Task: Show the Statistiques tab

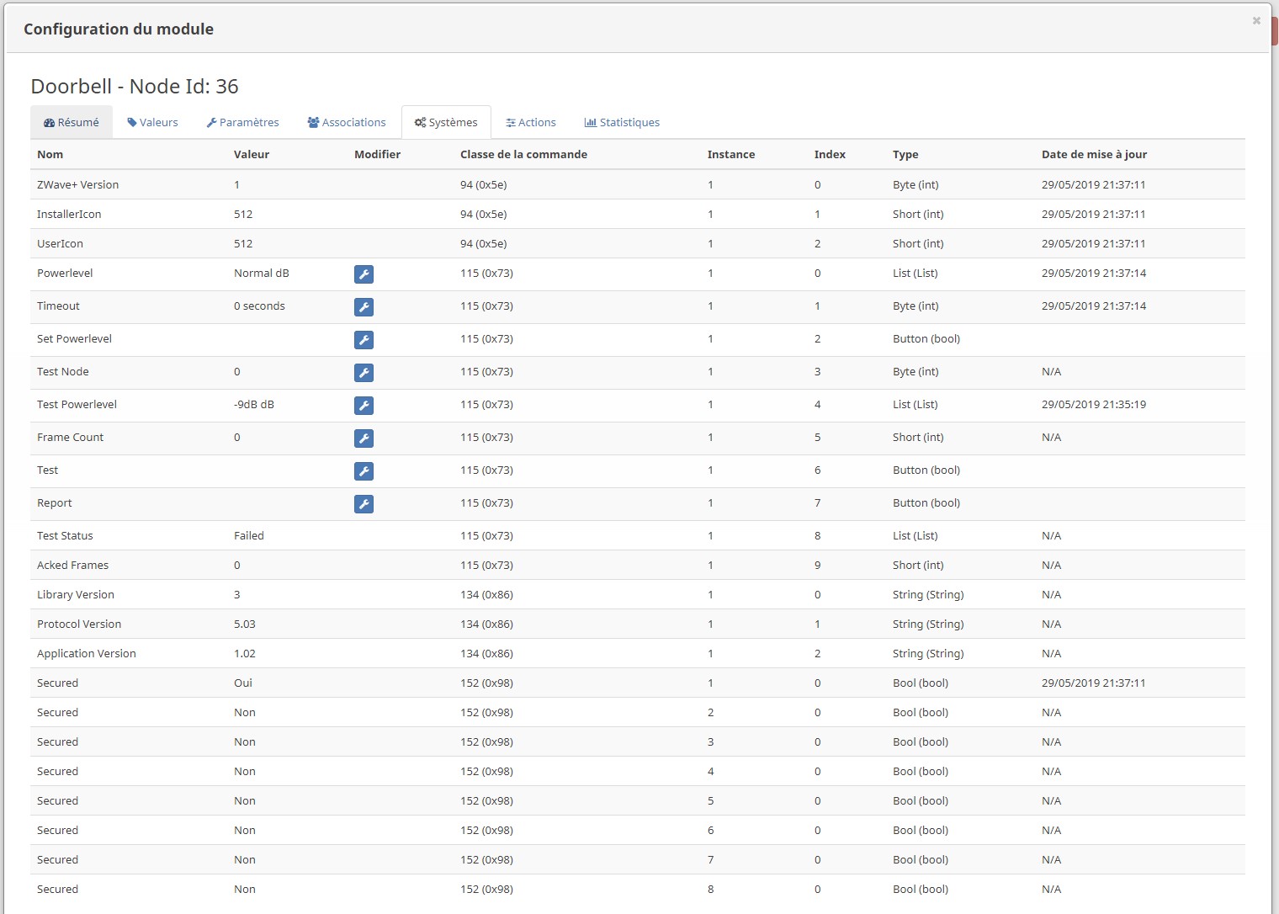Action: [x=622, y=122]
